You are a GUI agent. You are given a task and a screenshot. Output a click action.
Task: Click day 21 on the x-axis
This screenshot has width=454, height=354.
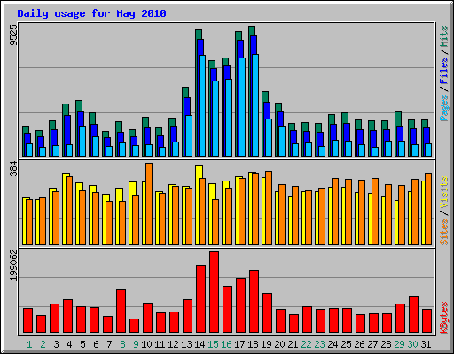[293, 344]
